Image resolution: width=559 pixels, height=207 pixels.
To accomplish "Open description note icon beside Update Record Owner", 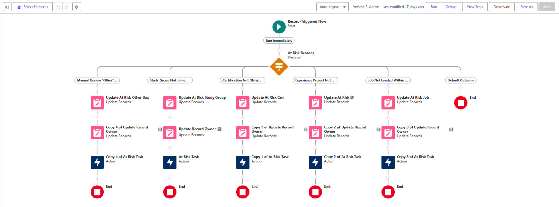I will tap(220, 129).
